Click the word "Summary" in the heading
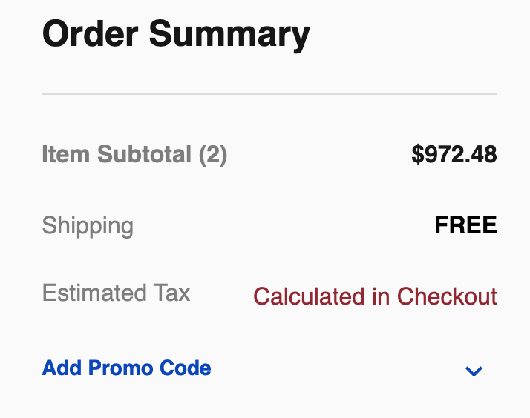This screenshot has width=530, height=418. (x=229, y=34)
